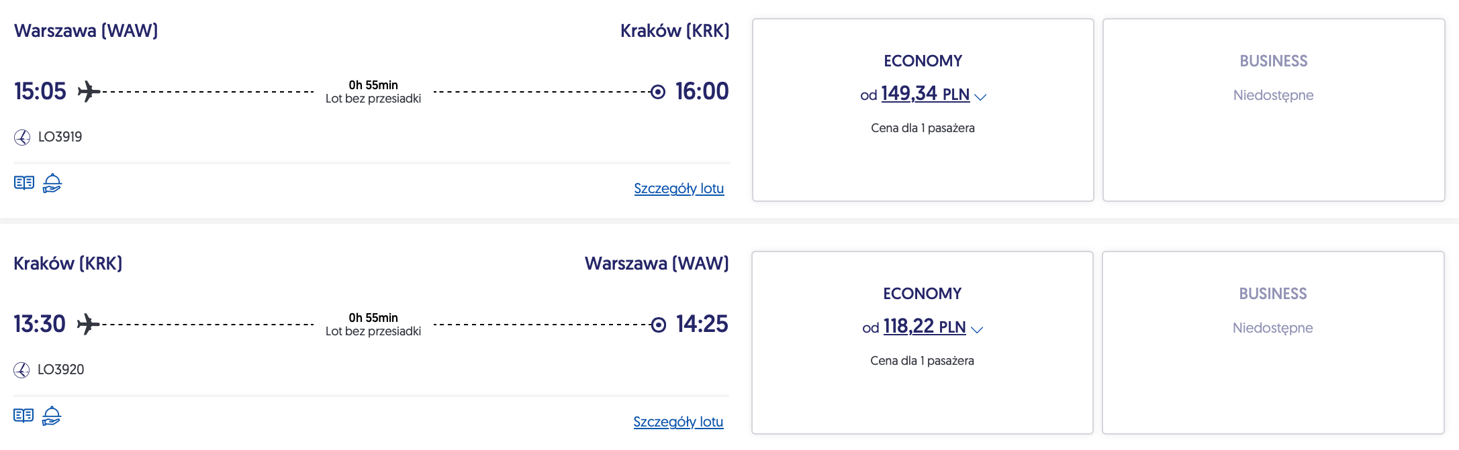Image resolution: width=1459 pixels, height=450 pixels.
Task: Click arrival marker icon before 14:25
Action: [x=659, y=325]
